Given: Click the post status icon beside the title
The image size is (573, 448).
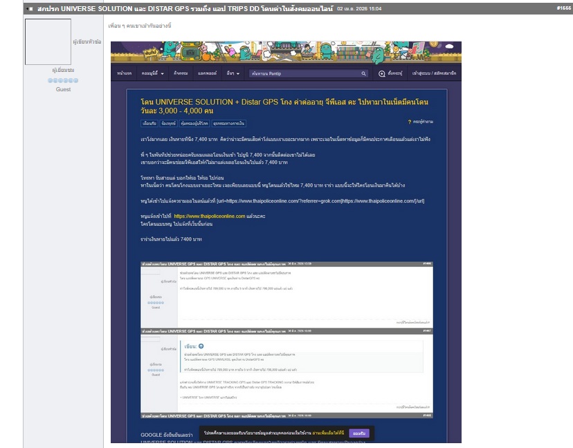Looking at the screenshot, I should coord(29,9).
